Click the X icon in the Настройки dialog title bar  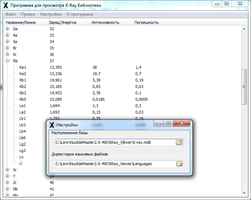[x=52, y=125]
